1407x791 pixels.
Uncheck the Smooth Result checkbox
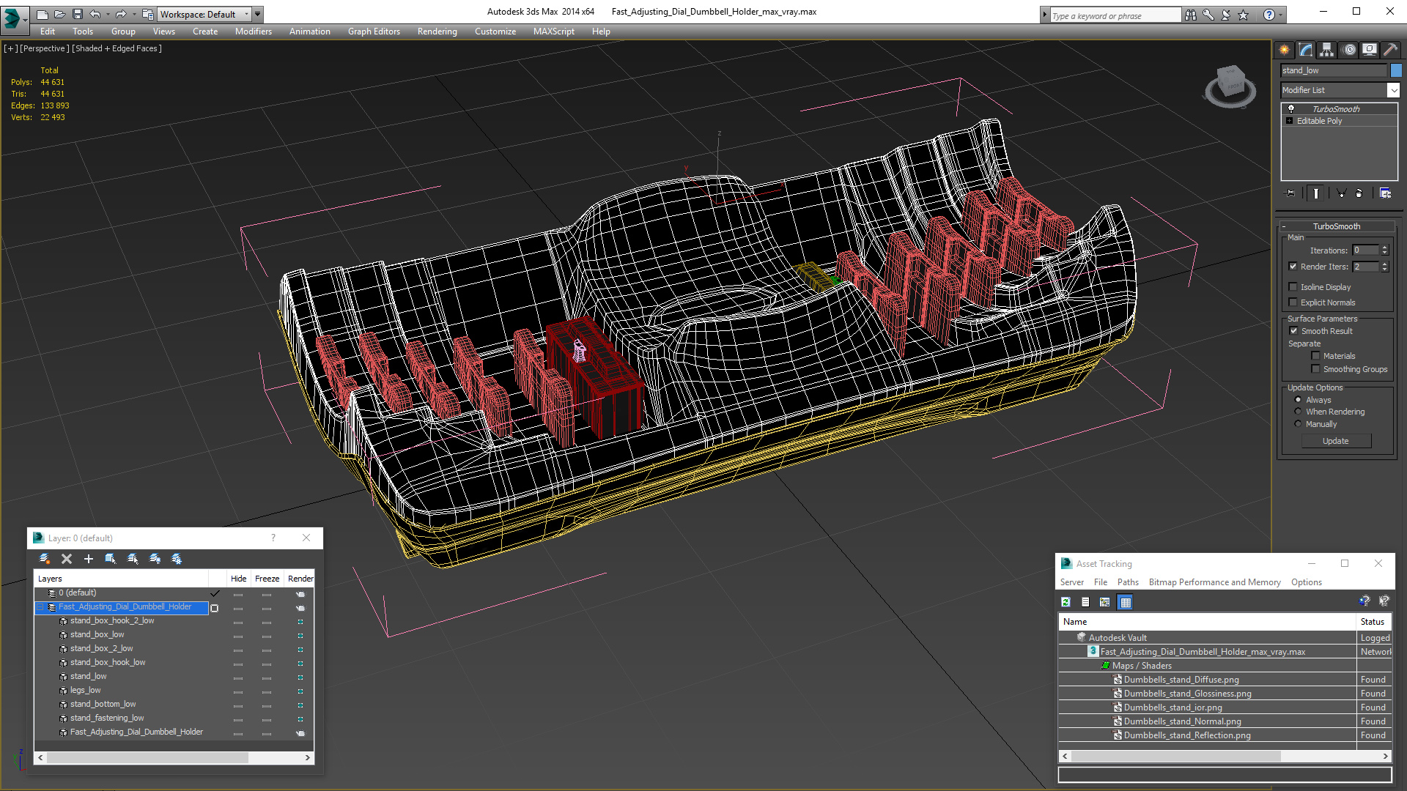coord(1293,331)
